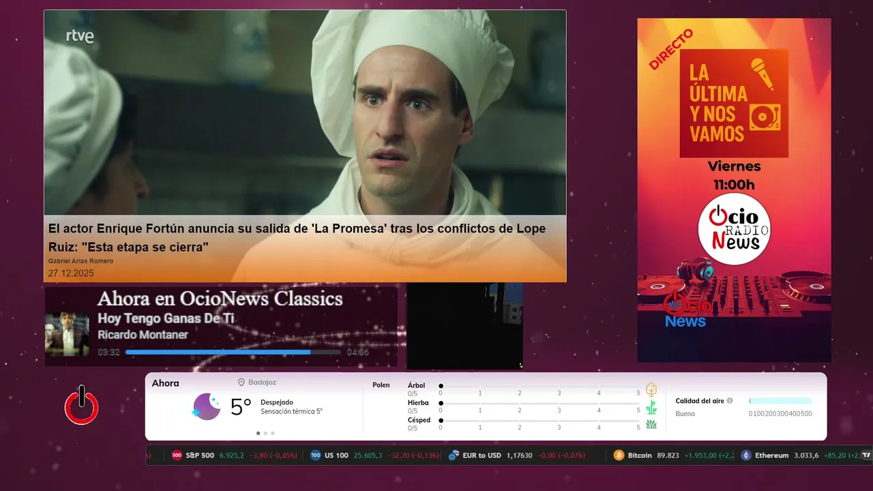This screenshot has width=873, height=491.
Task: Click the US 100 ticker icon
Action: [315, 456]
